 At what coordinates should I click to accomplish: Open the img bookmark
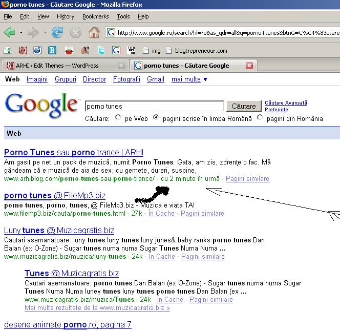coord(152,51)
